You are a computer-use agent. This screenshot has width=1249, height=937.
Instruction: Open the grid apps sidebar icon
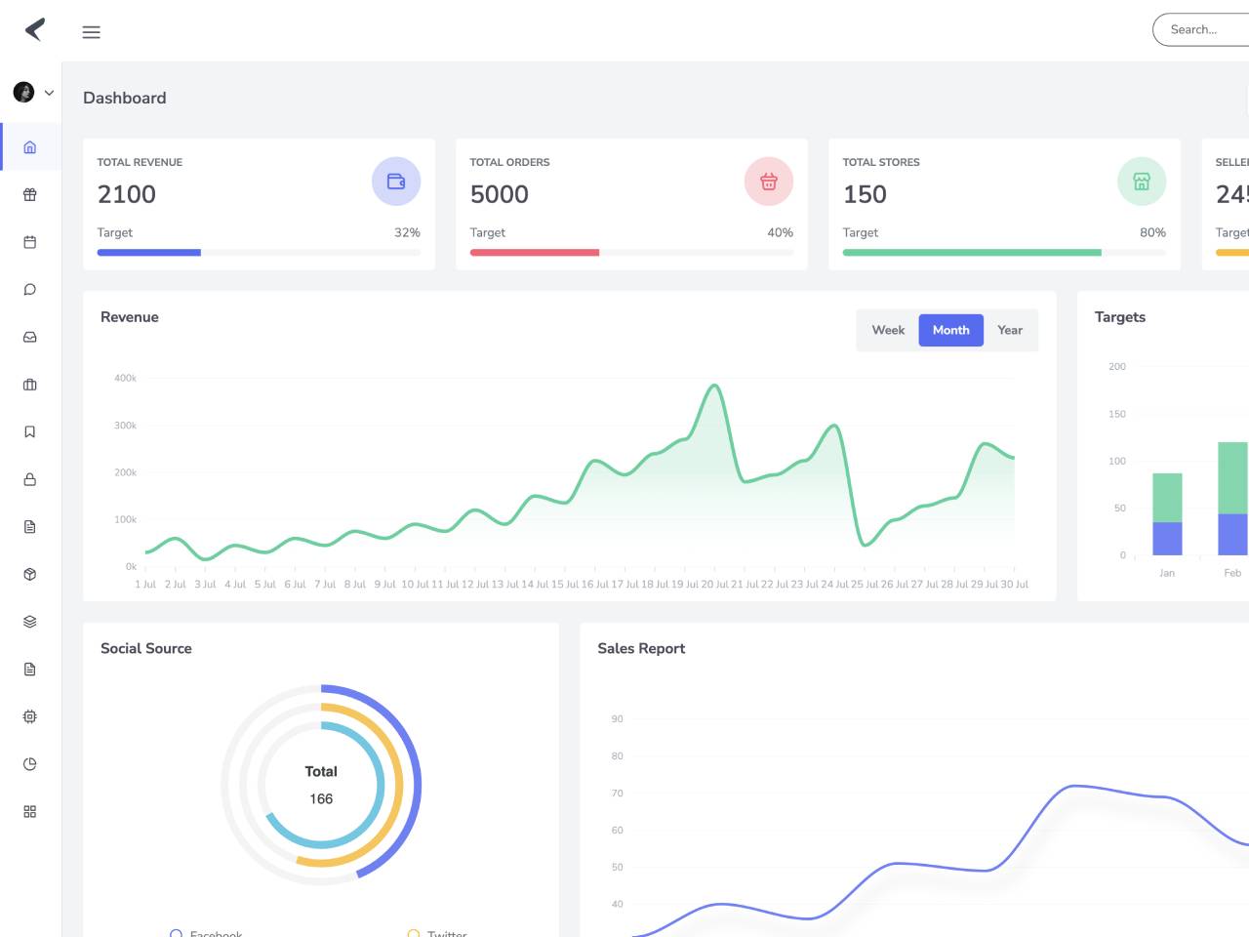click(30, 811)
